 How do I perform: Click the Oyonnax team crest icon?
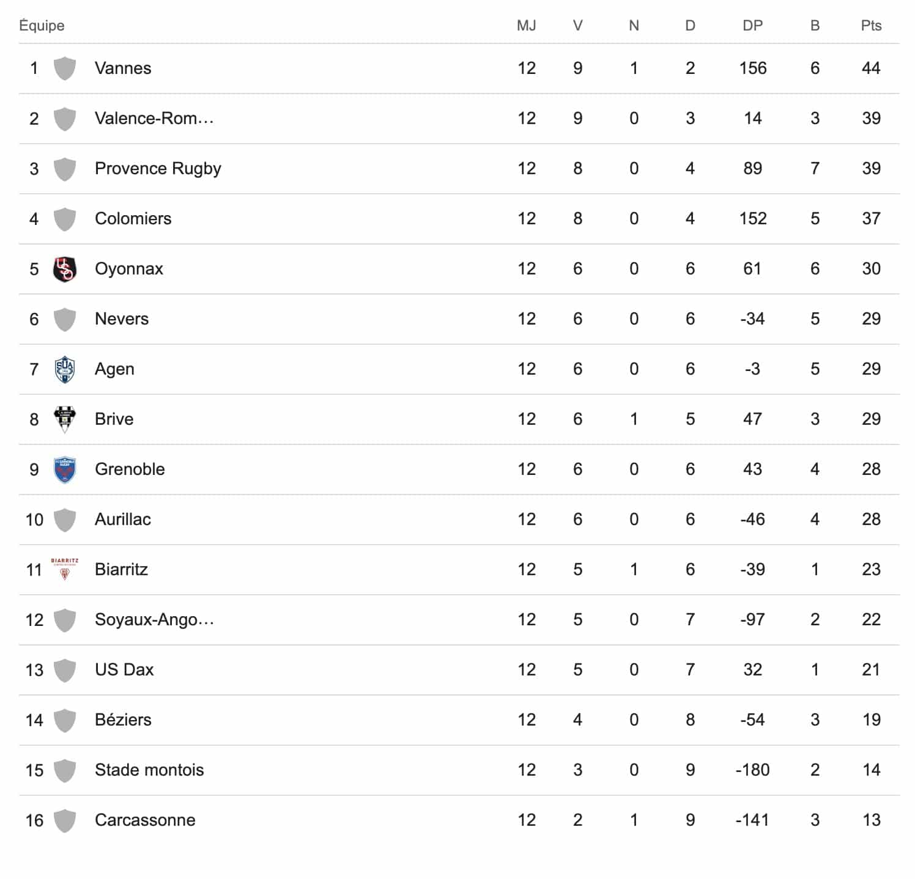point(64,269)
